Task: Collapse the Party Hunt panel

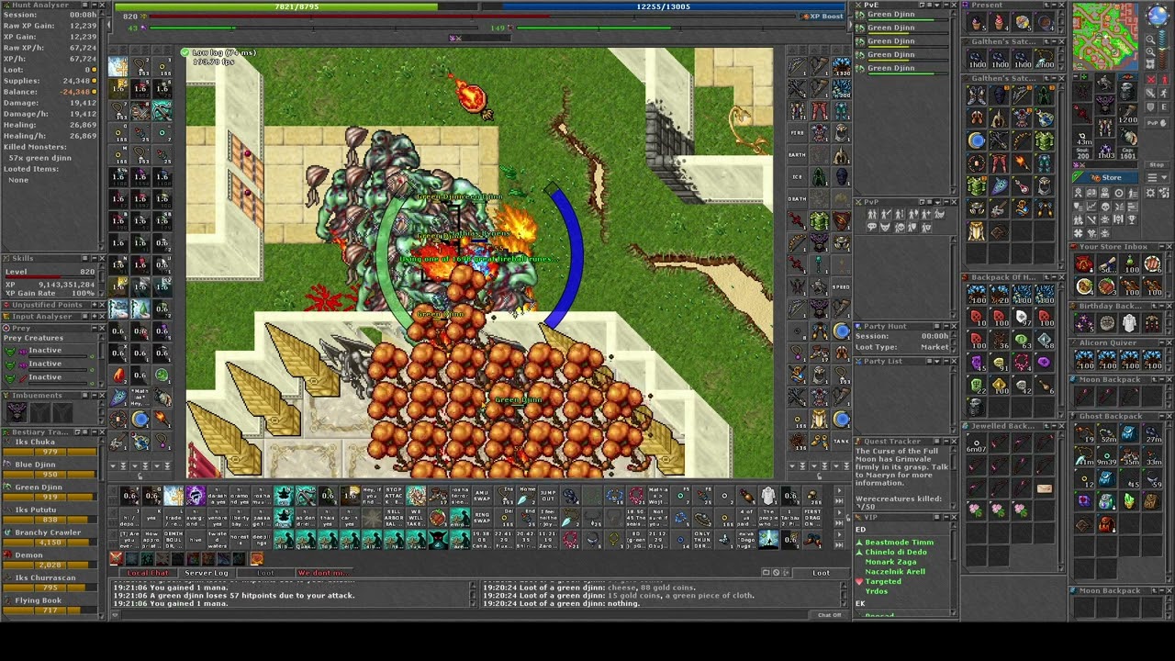Action: [x=946, y=326]
